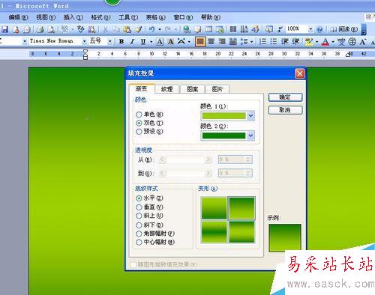Viewport: 375px width, 295px height.
Task: Toggle Bold formatting
Action: [121, 41]
